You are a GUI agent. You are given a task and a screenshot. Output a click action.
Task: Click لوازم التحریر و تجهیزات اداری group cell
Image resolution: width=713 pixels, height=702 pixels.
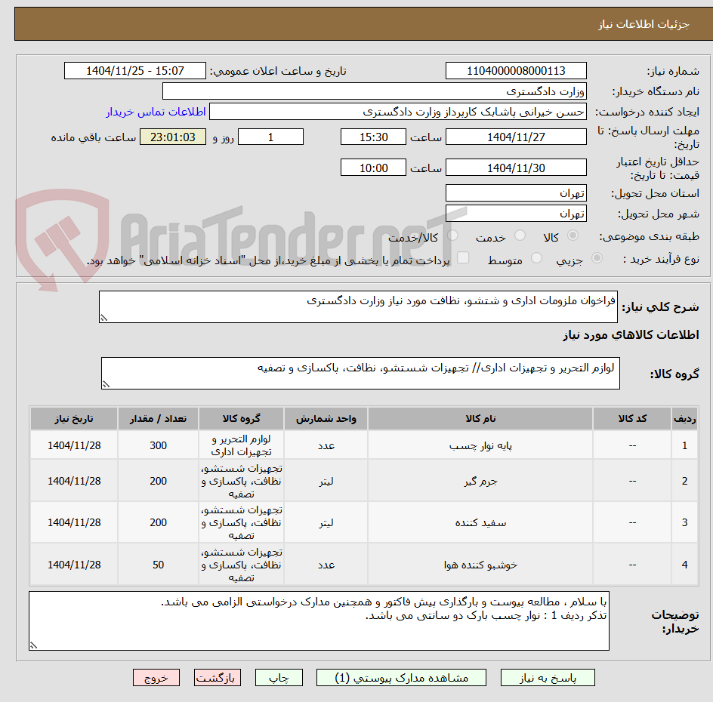242,445
